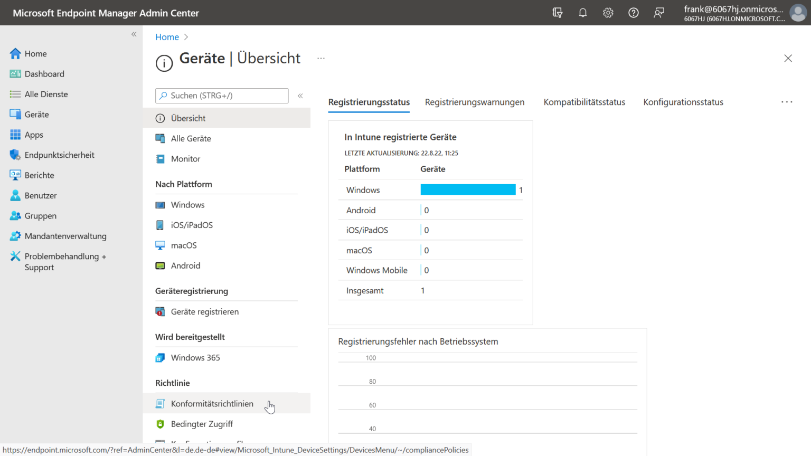This screenshot has height=456, width=811.
Task: Navigate to Home via the breadcrumb
Action: (167, 37)
